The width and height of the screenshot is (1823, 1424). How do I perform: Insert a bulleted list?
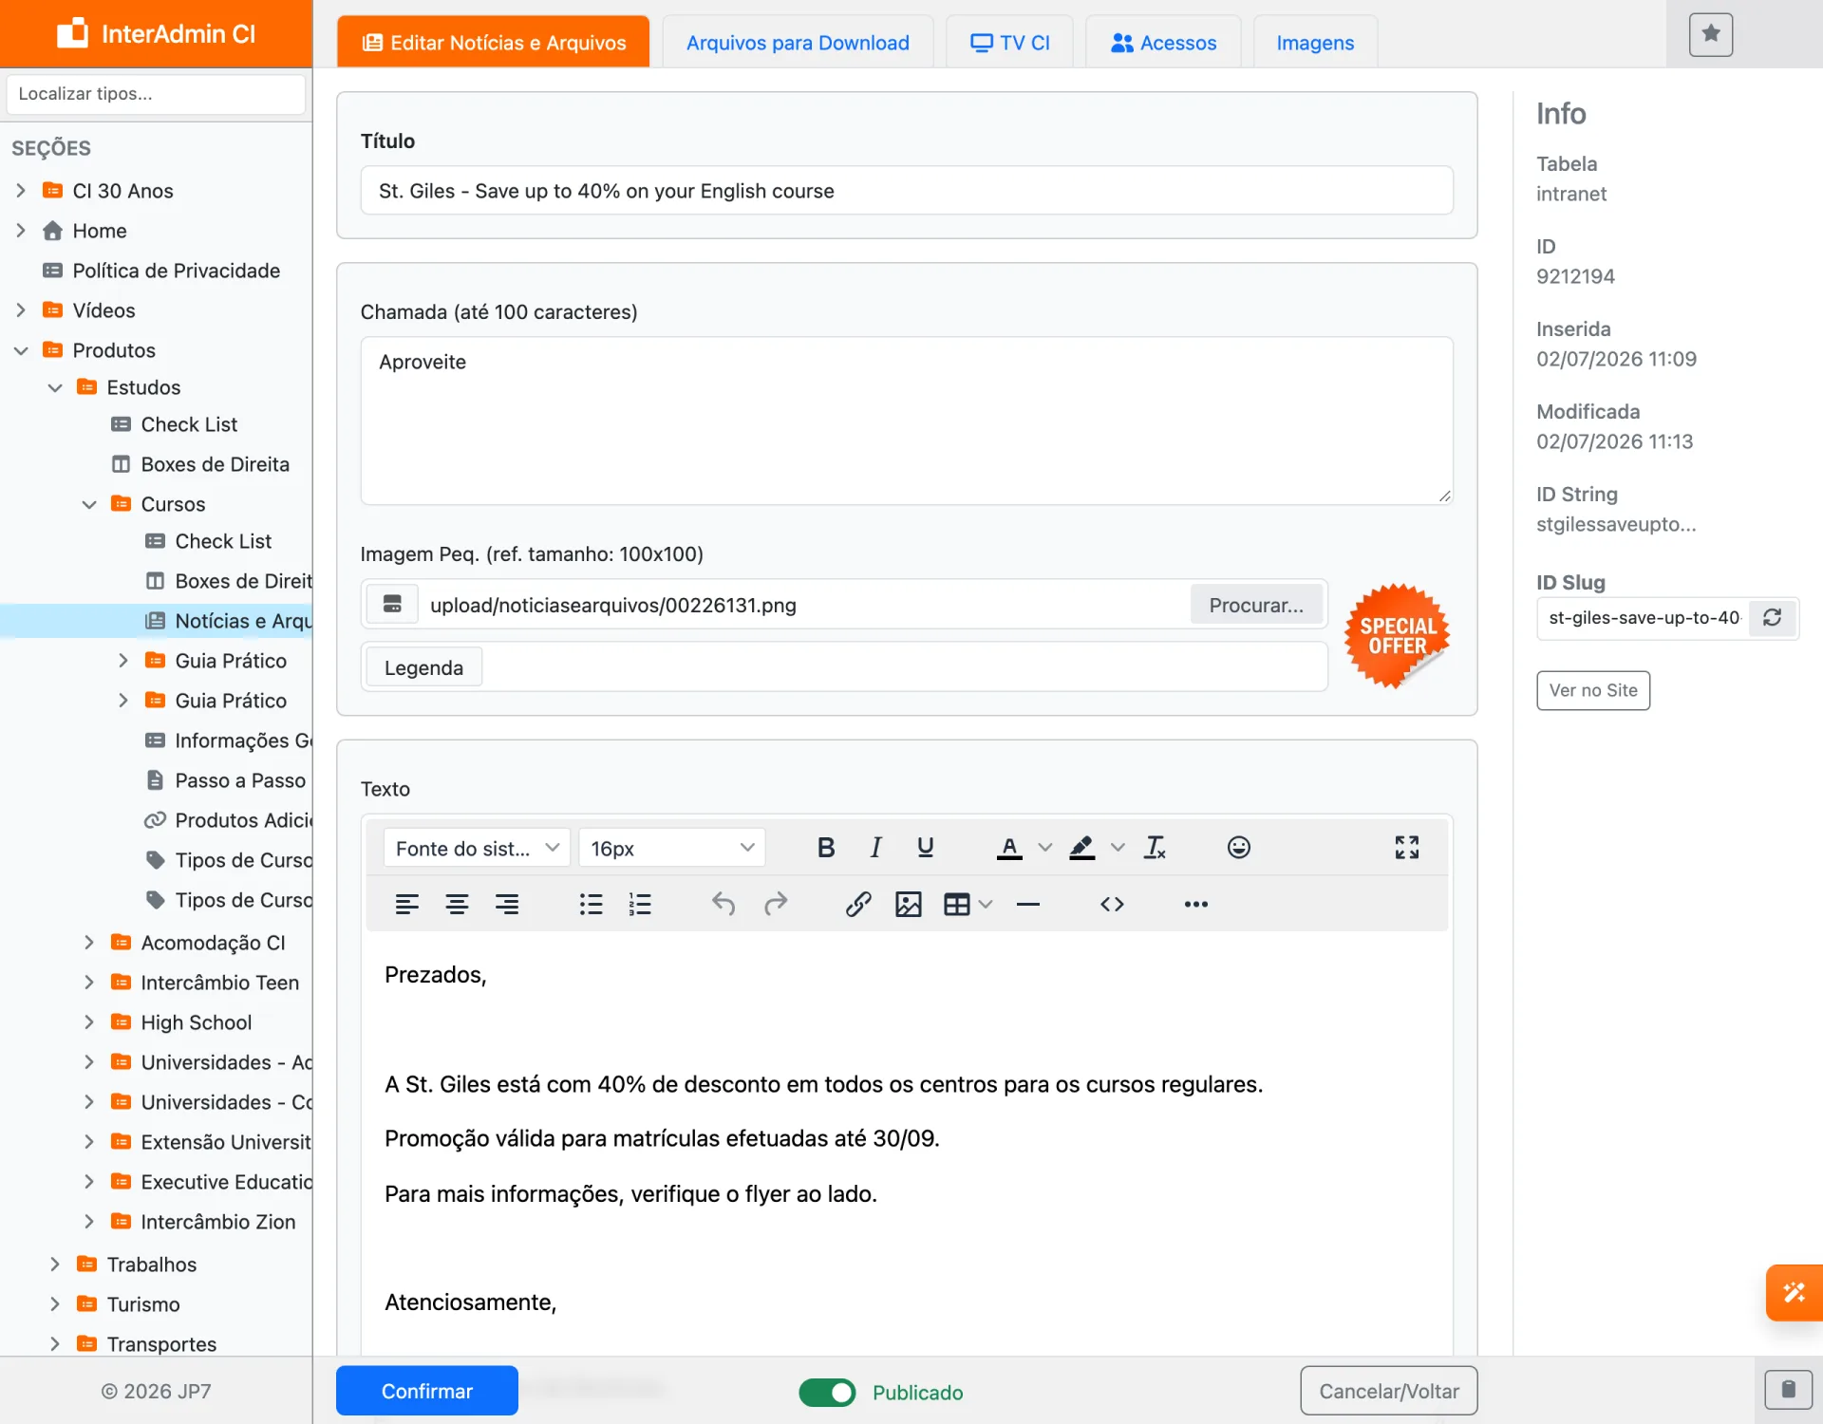coord(591,905)
